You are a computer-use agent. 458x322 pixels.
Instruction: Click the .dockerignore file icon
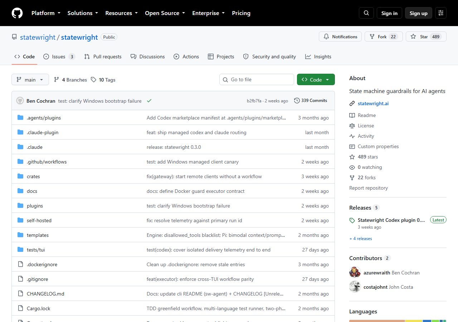tap(20, 264)
